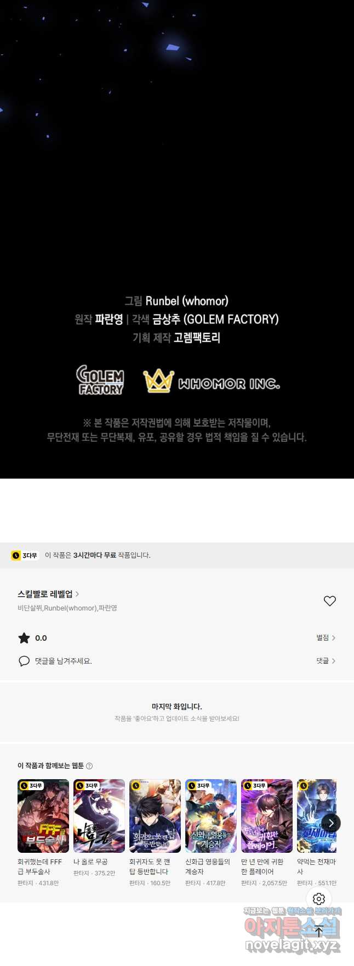Show next recommended webtoons with the arrow button
354x966 pixels.
tap(331, 823)
